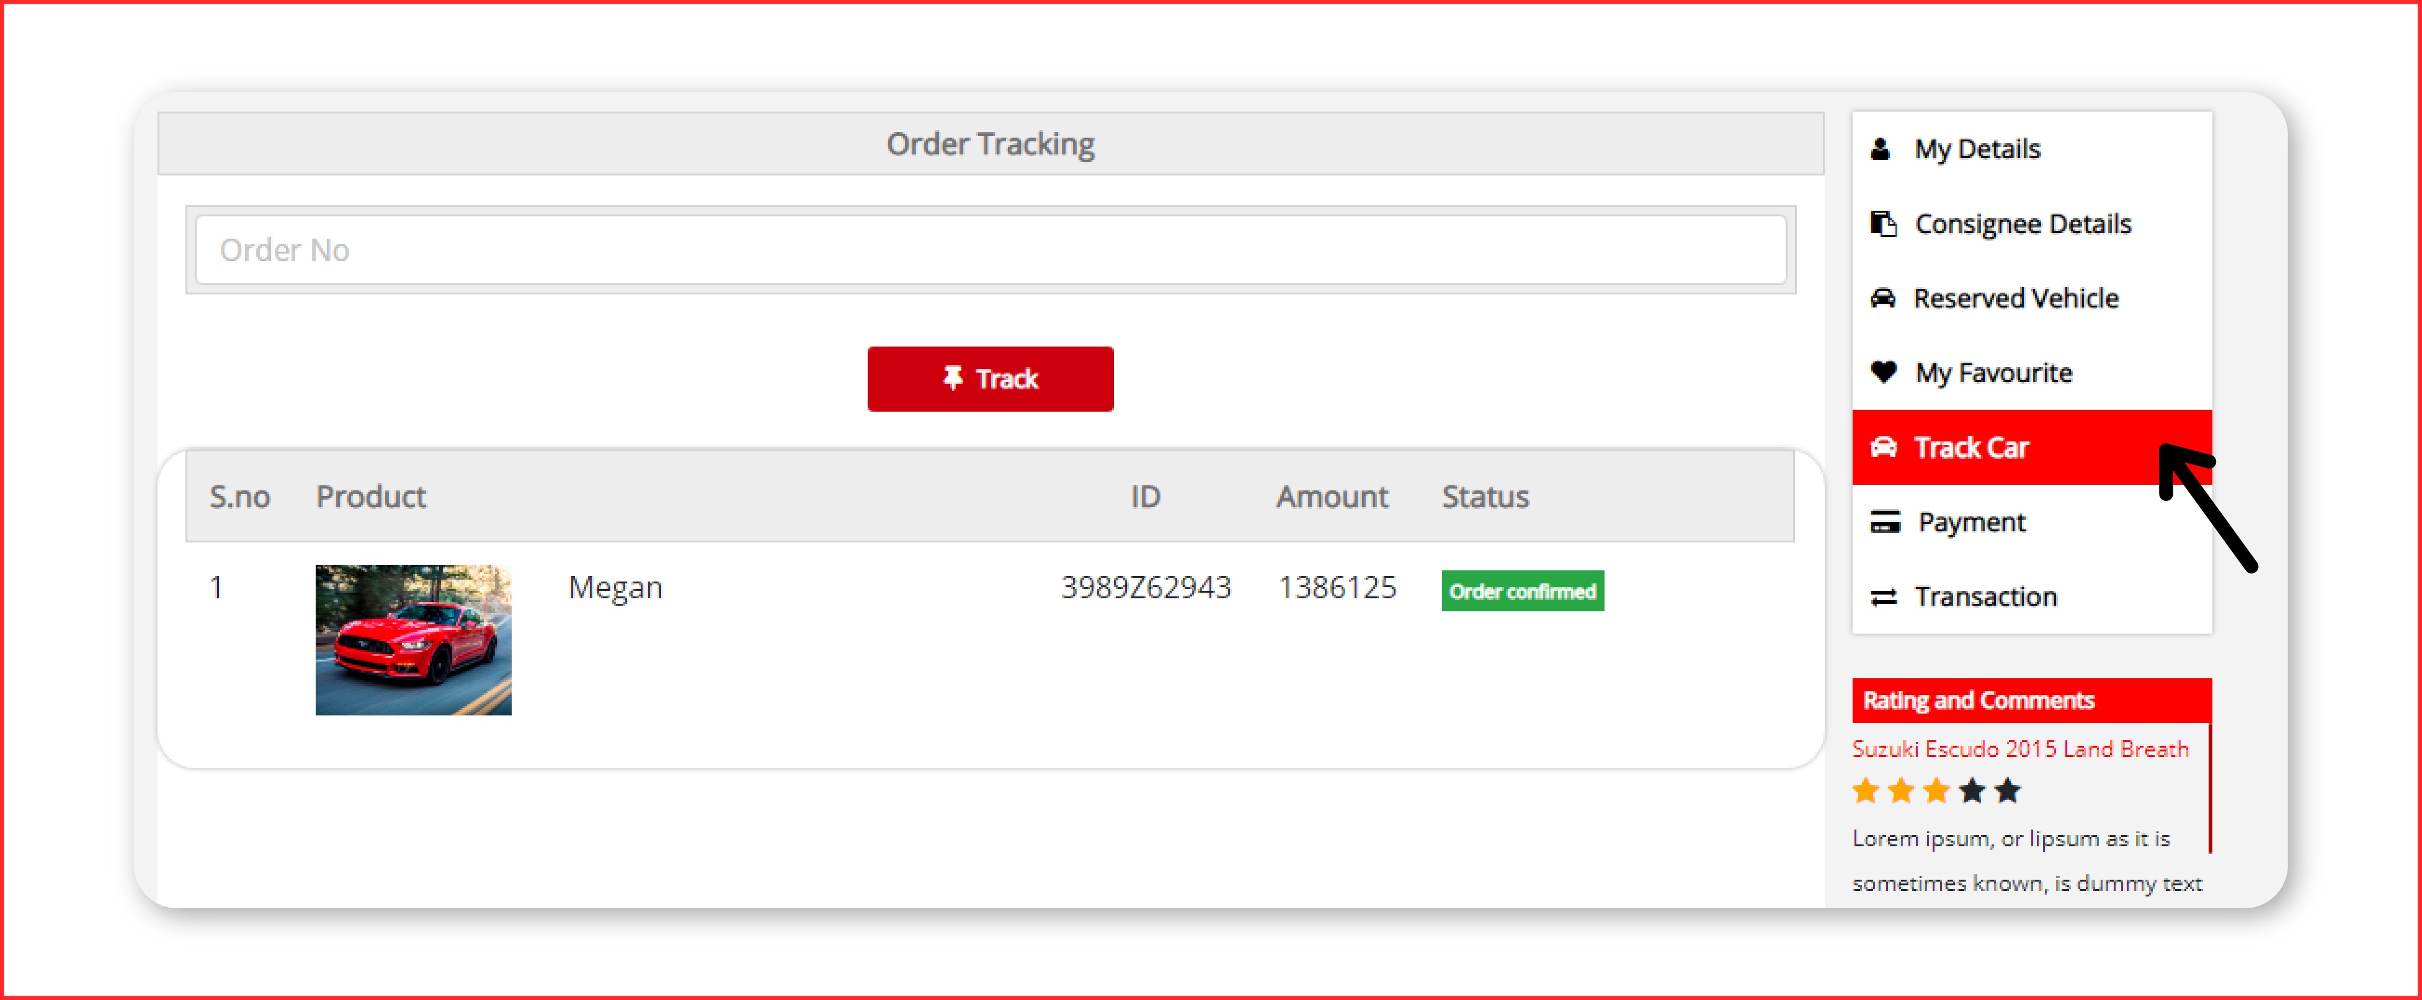Click the document icon beside Consignee Details
Image resolution: width=2422 pixels, height=1000 pixels.
tap(1882, 224)
